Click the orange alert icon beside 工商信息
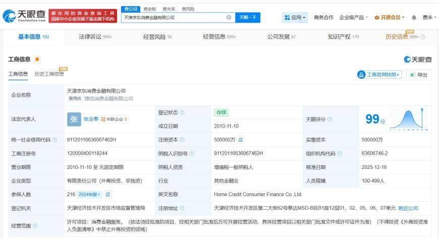Screen dimensions: 439x239 tap(37, 59)
